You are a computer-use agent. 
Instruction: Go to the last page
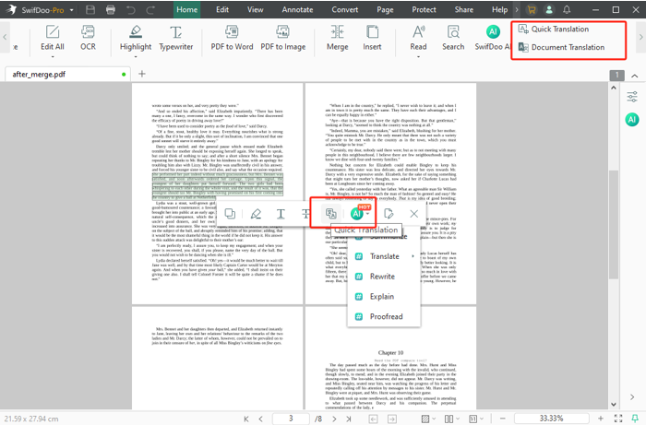(349, 419)
